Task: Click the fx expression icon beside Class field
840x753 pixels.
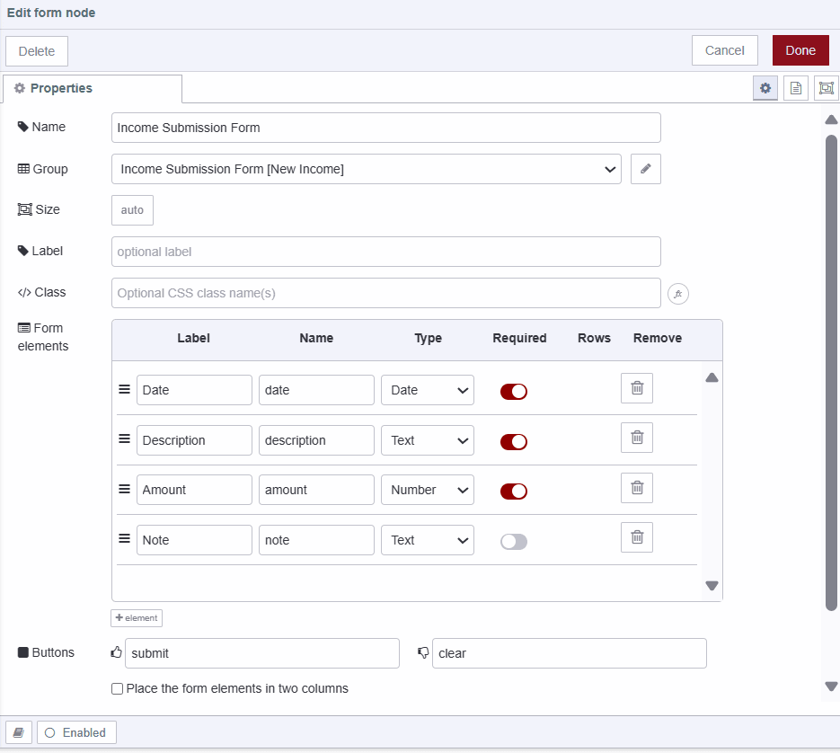Action: pos(677,294)
